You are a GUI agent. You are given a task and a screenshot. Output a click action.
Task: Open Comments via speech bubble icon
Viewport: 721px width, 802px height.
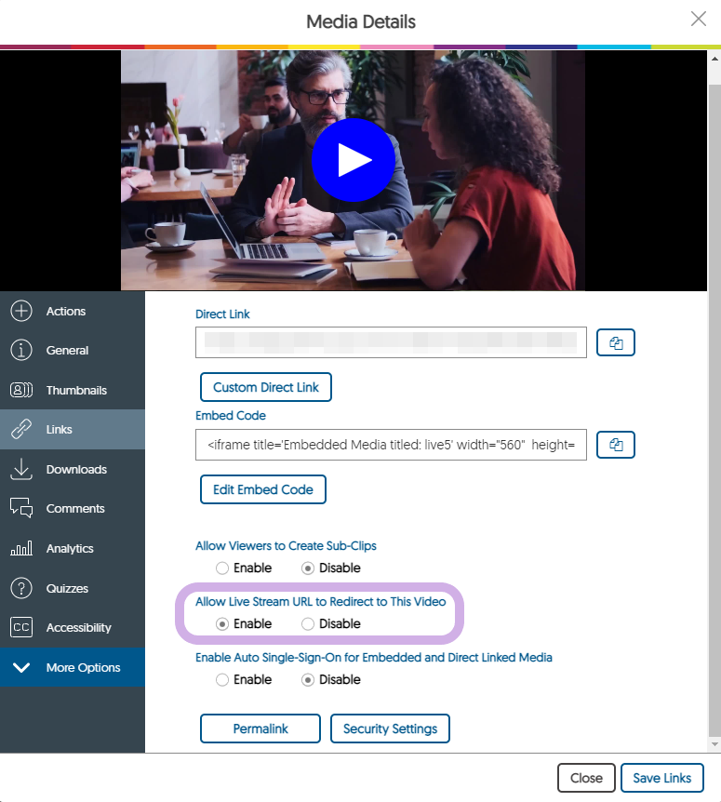tap(21, 509)
